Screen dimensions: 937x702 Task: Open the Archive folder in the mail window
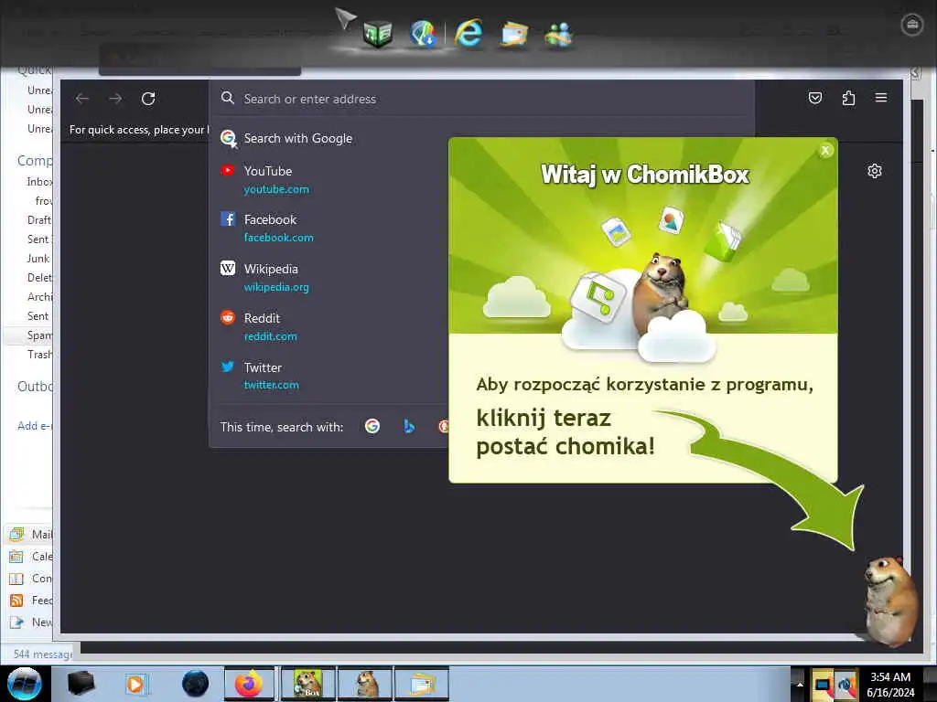click(x=39, y=297)
